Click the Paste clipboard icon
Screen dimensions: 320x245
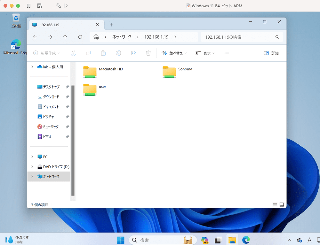(103, 53)
